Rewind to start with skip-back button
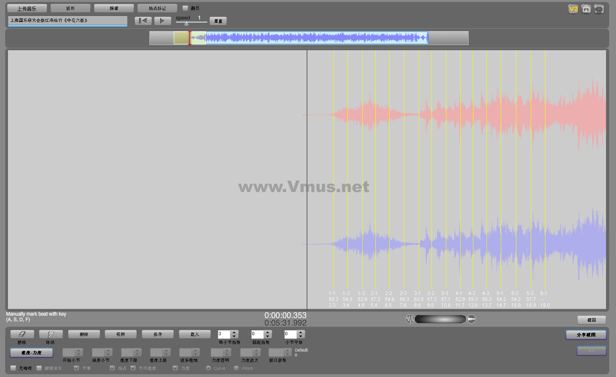This screenshot has height=377, width=616. [143, 21]
